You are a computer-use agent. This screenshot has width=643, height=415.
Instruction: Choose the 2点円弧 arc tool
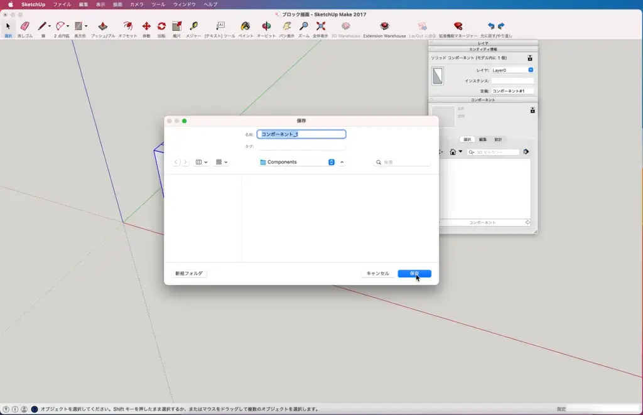click(x=60, y=26)
